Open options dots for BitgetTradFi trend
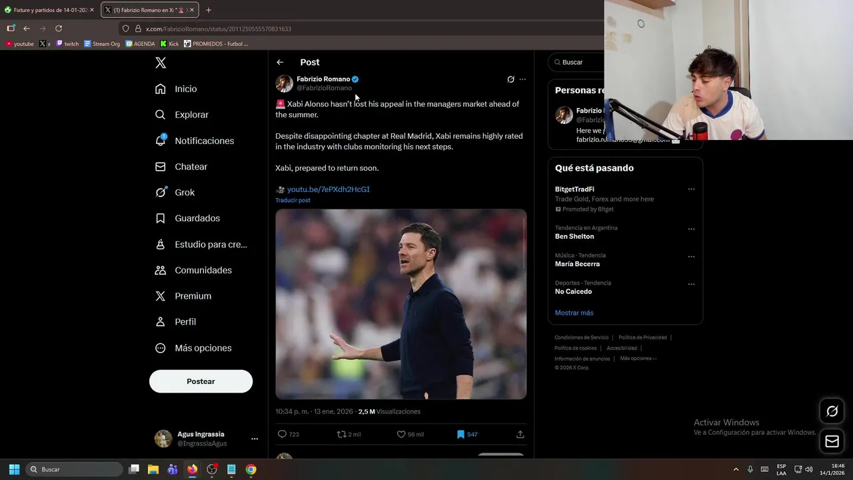Viewport: 853px width, 480px height. (x=691, y=189)
